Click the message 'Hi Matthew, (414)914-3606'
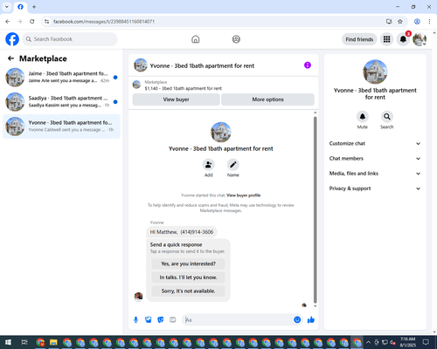This screenshot has width=437, height=349. [182, 232]
